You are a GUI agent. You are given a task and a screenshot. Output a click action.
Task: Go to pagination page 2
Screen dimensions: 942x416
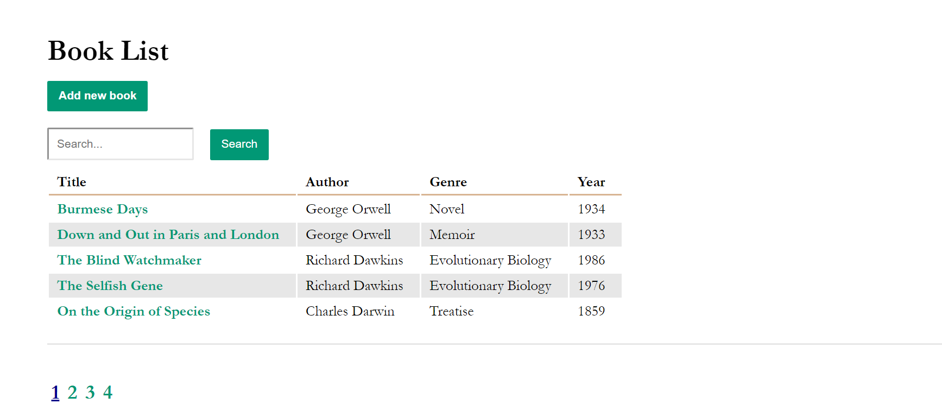point(72,392)
